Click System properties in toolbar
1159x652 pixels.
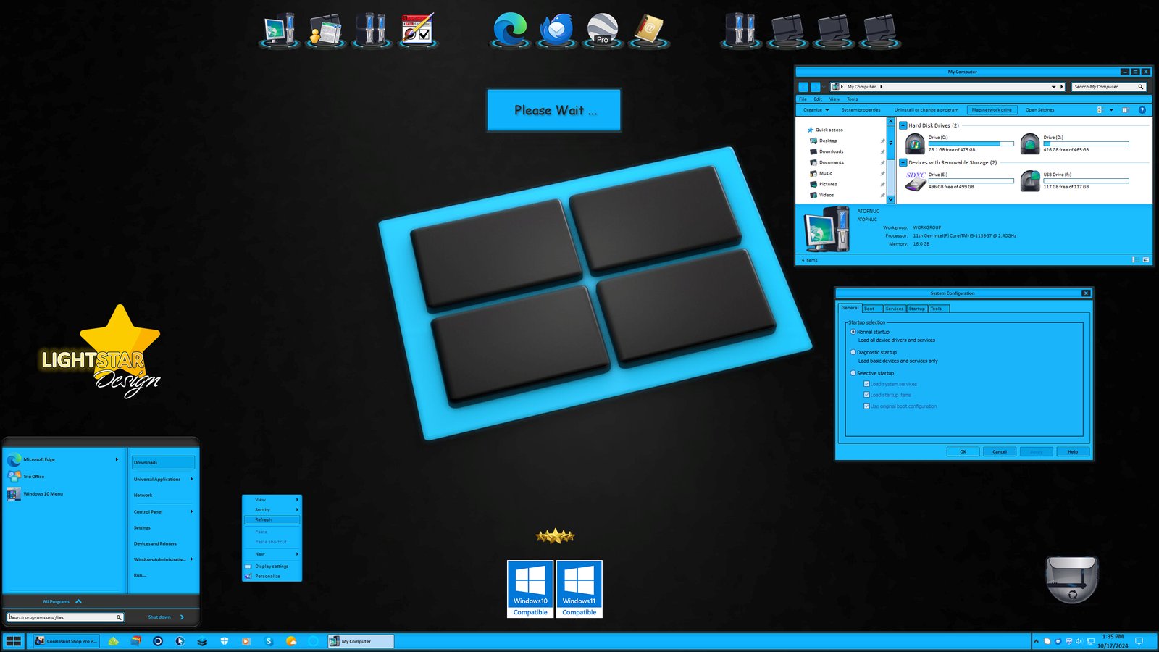click(861, 110)
